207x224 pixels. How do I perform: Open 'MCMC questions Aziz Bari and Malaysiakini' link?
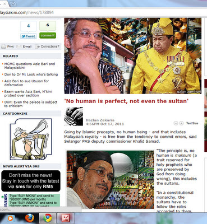point(30,66)
